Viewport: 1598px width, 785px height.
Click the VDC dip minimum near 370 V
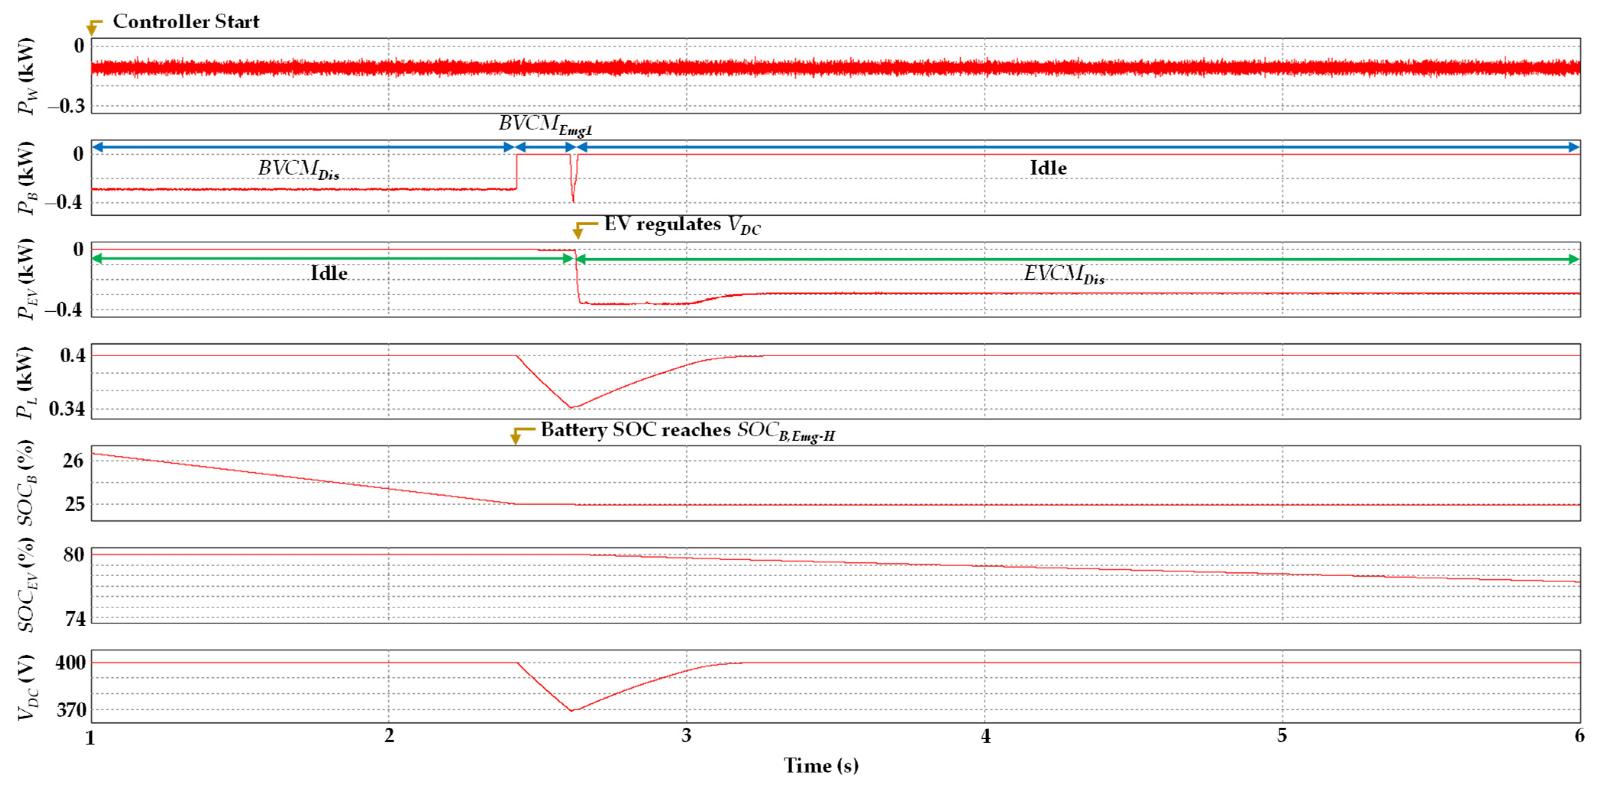[572, 710]
